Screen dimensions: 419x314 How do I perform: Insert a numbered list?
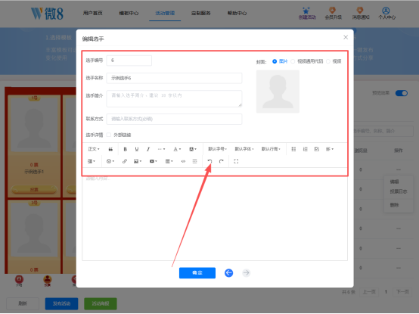pos(305,149)
